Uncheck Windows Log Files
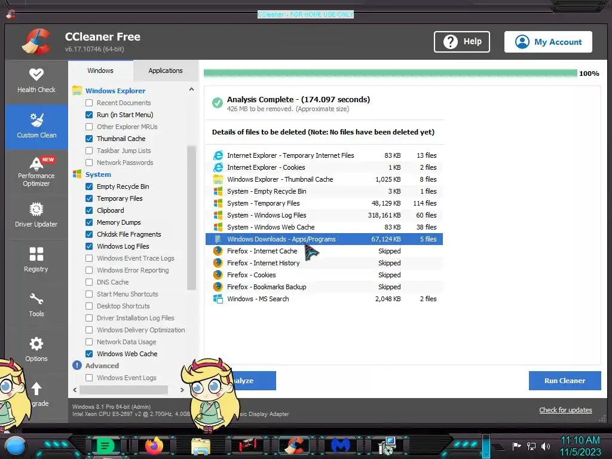The height and width of the screenshot is (459, 612). 89,246
